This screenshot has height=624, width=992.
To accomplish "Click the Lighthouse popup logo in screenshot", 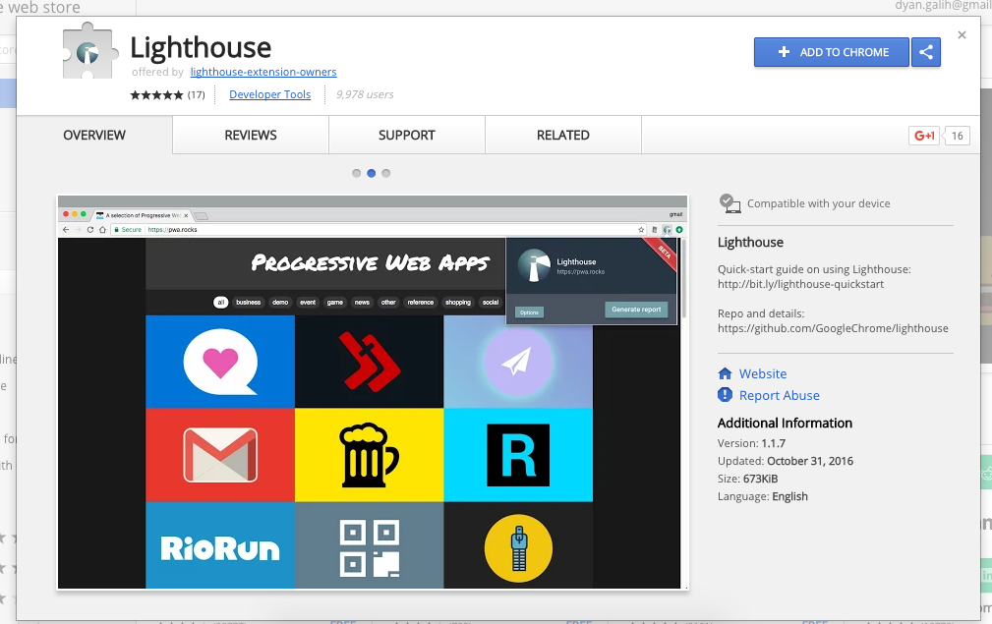I will point(534,265).
